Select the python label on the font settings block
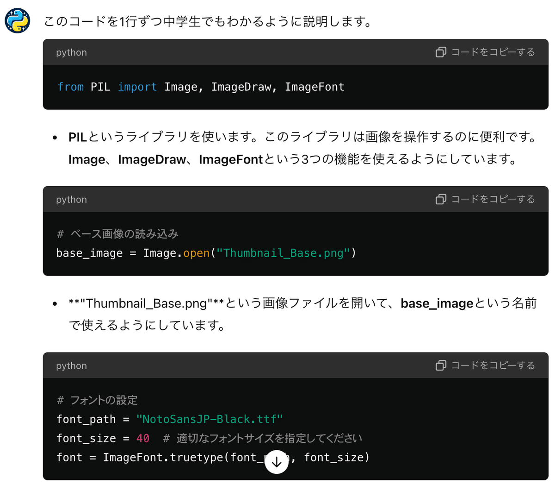 tap(71, 365)
